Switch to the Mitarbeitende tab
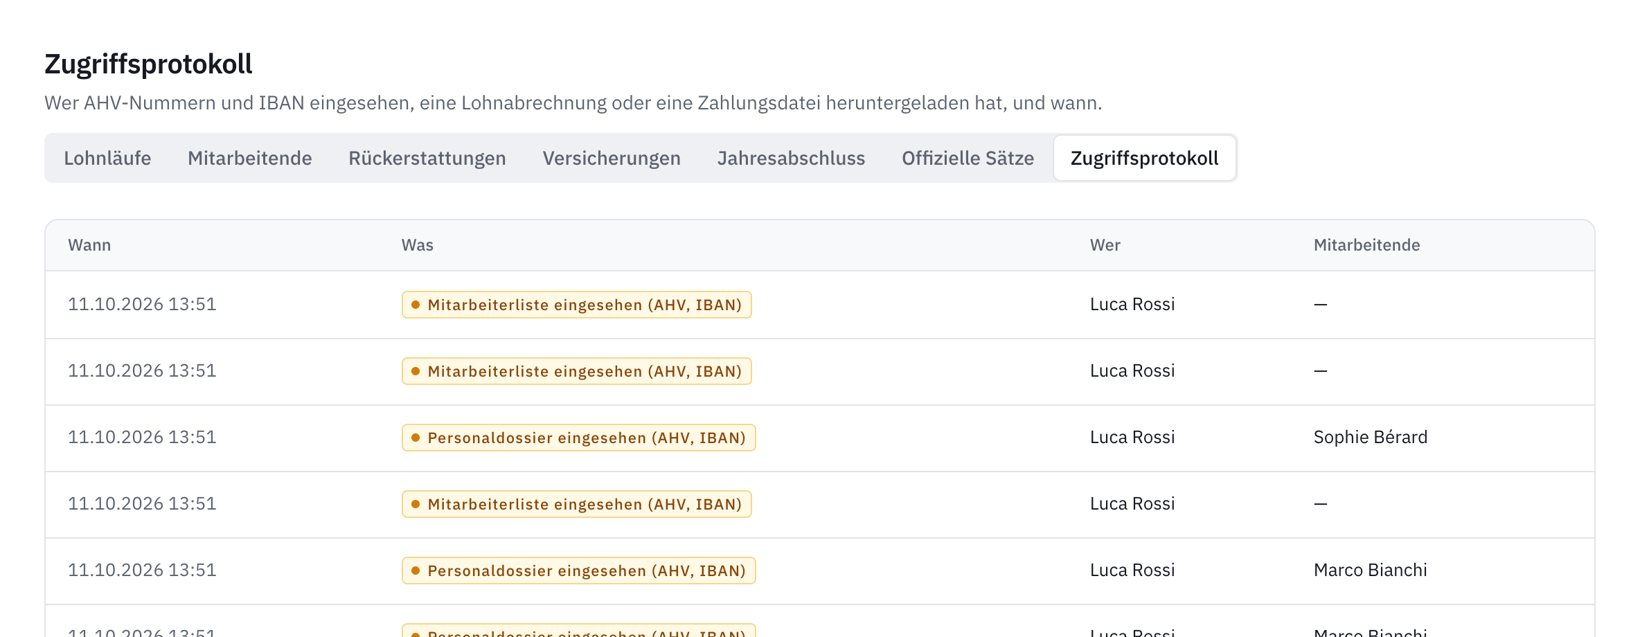Viewport: 1640px width, 637px height. click(250, 159)
